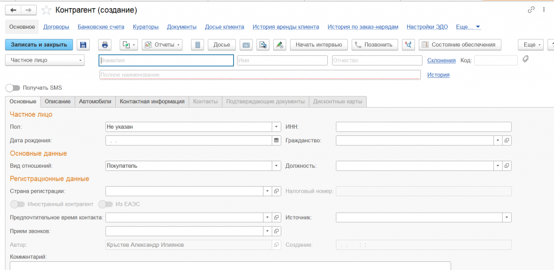The width and height of the screenshot is (554, 270).
Task: Toggle the Иностранный контрагент switch
Action: (x=18, y=204)
